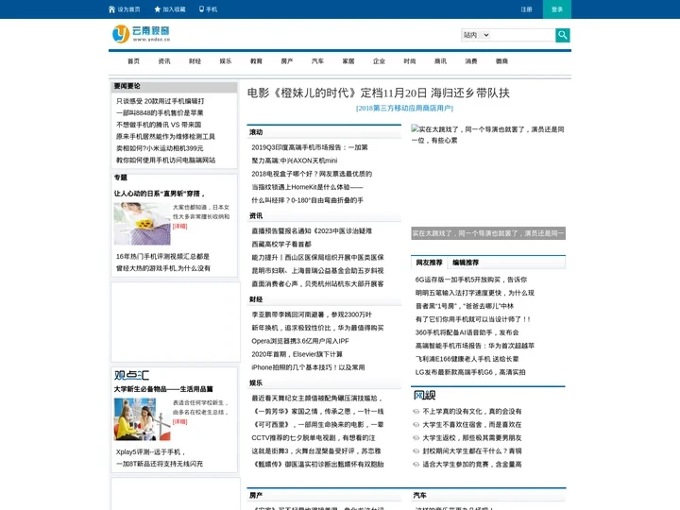
Task: Open article LG发布最新款高端手机G6
Action: (x=470, y=372)
